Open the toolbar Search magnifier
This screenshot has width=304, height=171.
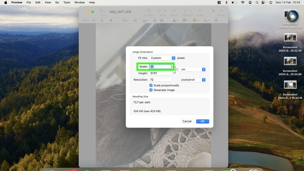pyautogui.click(x=221, y=11)
